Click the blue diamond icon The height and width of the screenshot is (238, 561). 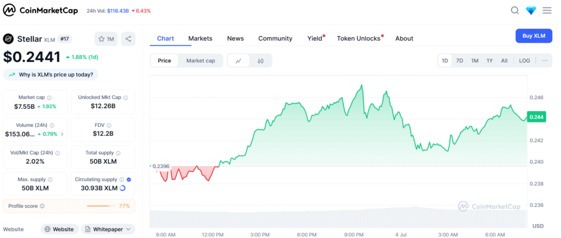[x=531, y=10]
